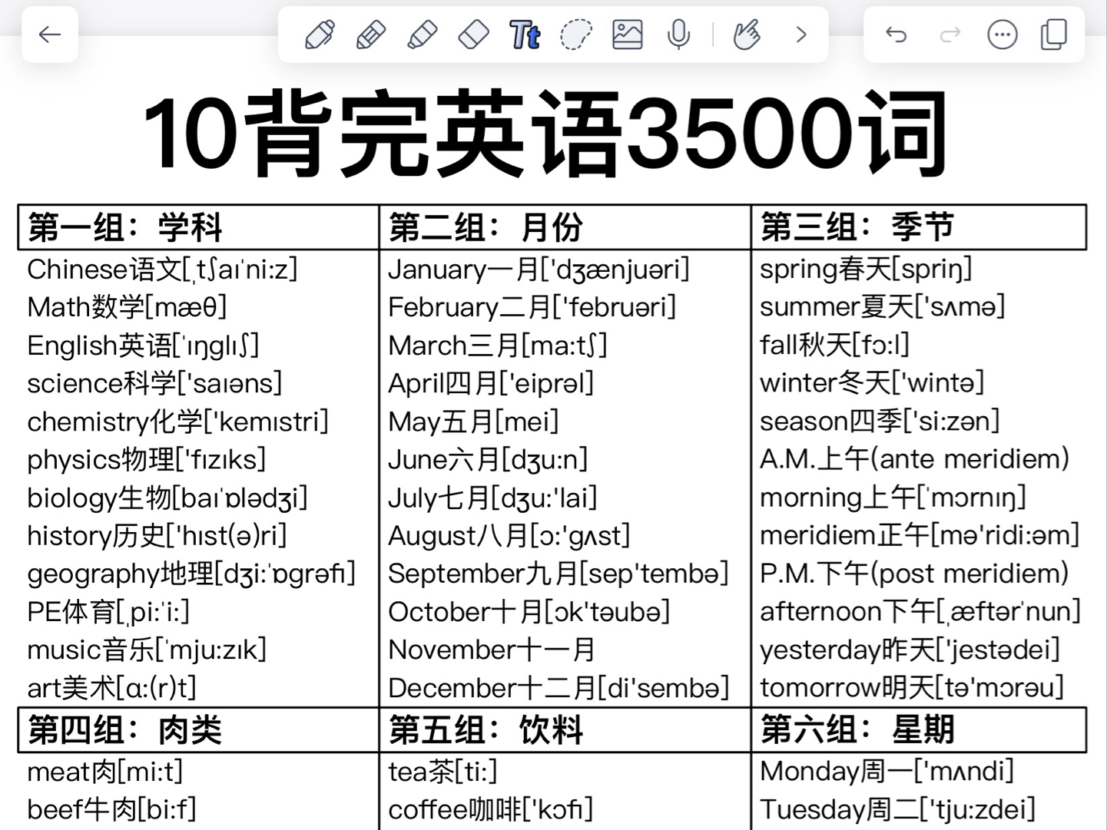Image resolution: width=1107 pixels, height=830 pixels.
Task: Click the title 10背完英语3500词
Action: (545, 133)
